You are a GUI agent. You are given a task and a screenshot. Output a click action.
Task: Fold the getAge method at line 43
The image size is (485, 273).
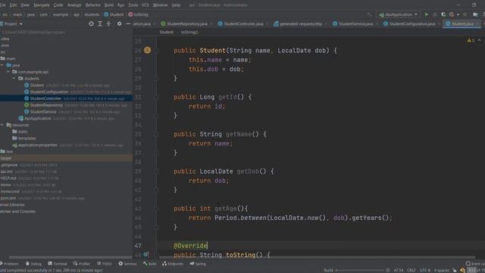click(157, 209)
